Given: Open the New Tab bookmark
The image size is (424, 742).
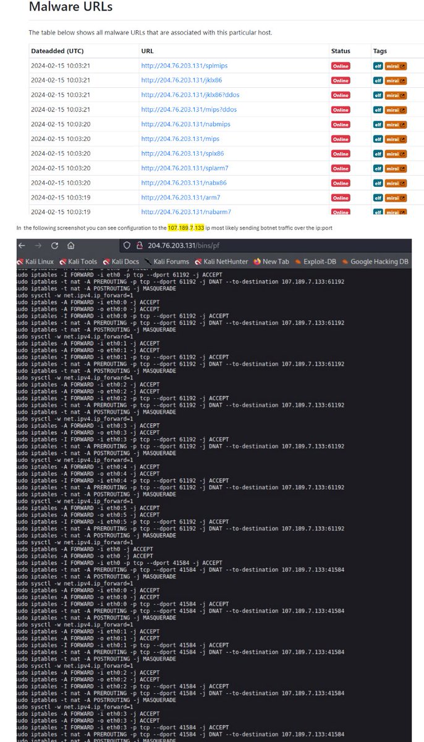Looking at the screenshot, I should click(x=271, y=262).
